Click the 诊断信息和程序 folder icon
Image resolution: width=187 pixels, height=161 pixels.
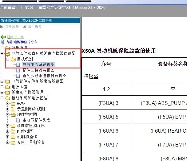13,126
